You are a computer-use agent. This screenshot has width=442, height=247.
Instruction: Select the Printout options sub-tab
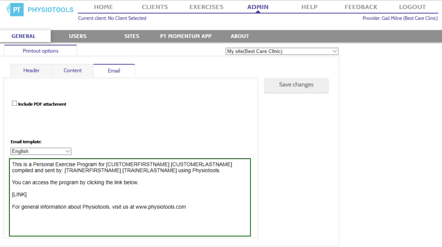41,51
